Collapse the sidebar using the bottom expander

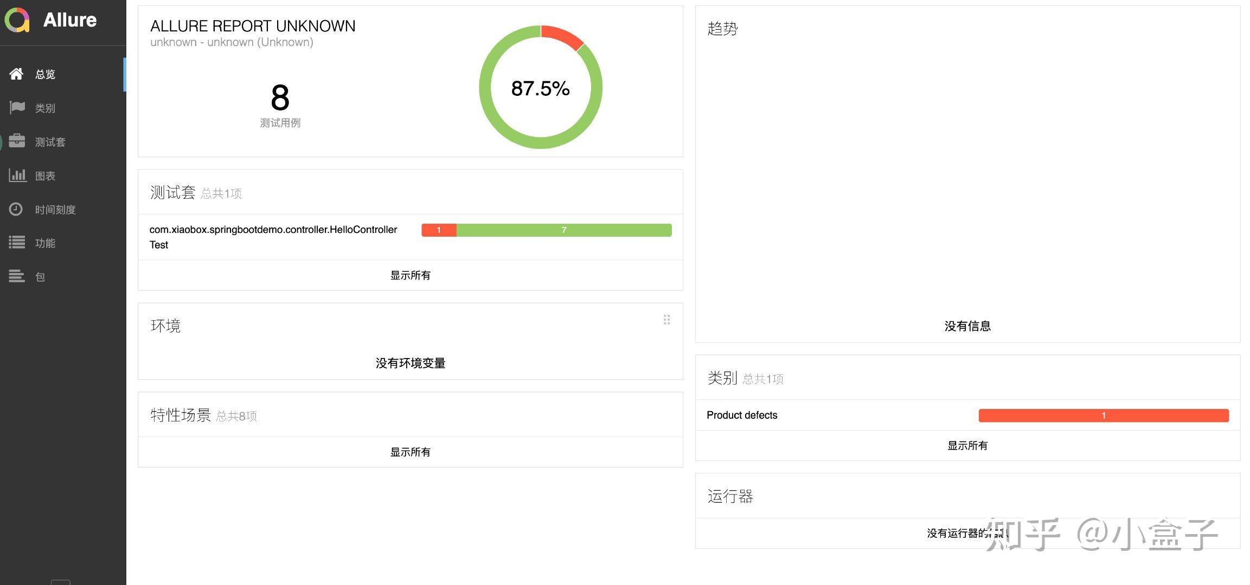[60, 582]
